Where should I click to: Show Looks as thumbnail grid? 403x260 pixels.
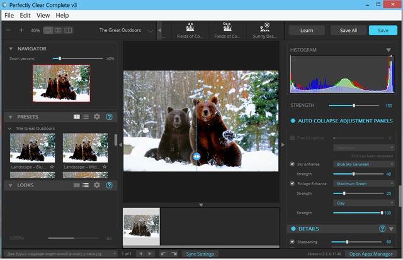pyautogui.click(x=76, y=185)
